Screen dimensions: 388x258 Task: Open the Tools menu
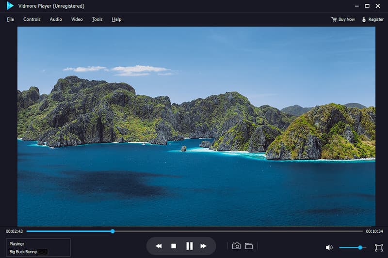[x=97, y=19]
